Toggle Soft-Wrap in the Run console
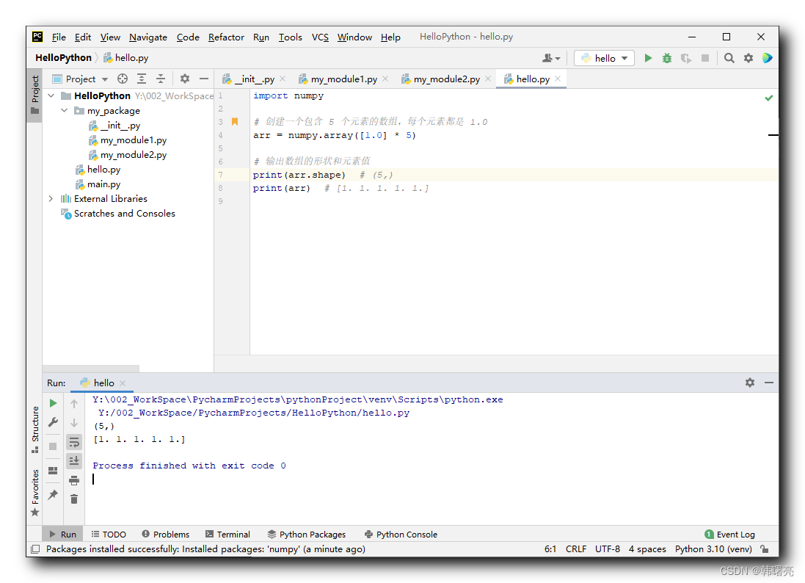Image resolution: width=805 pixels, height=583 pixels. click(74, 442)
